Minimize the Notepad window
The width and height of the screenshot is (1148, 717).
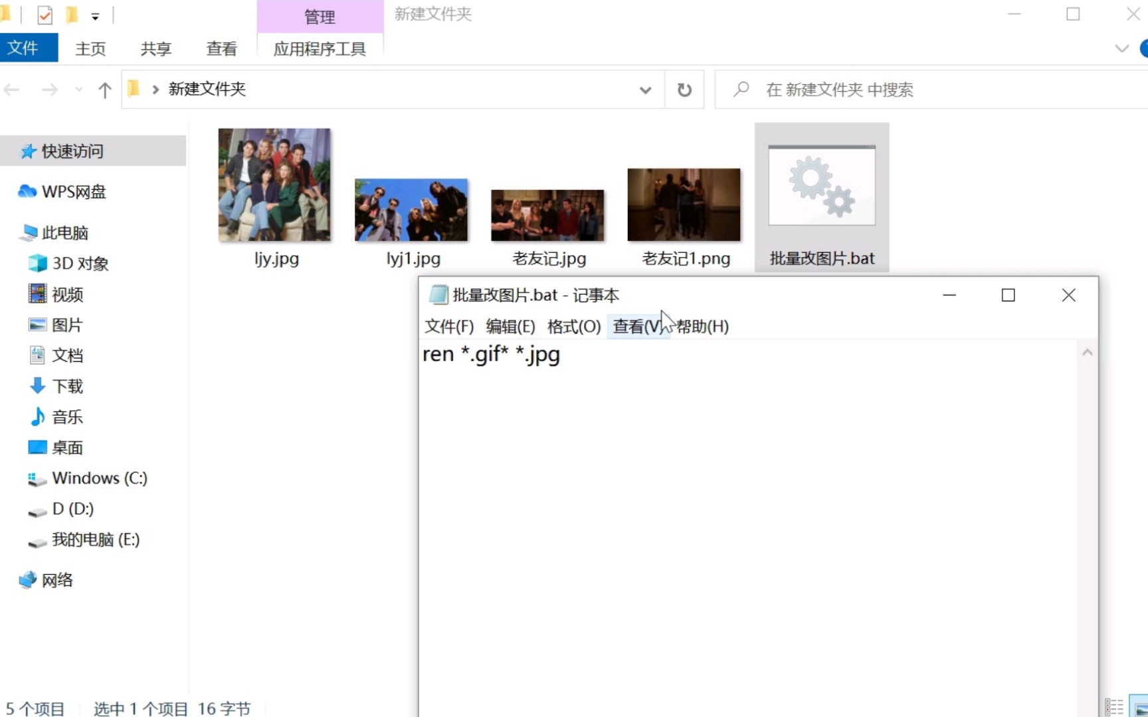[x=949, y=295]
